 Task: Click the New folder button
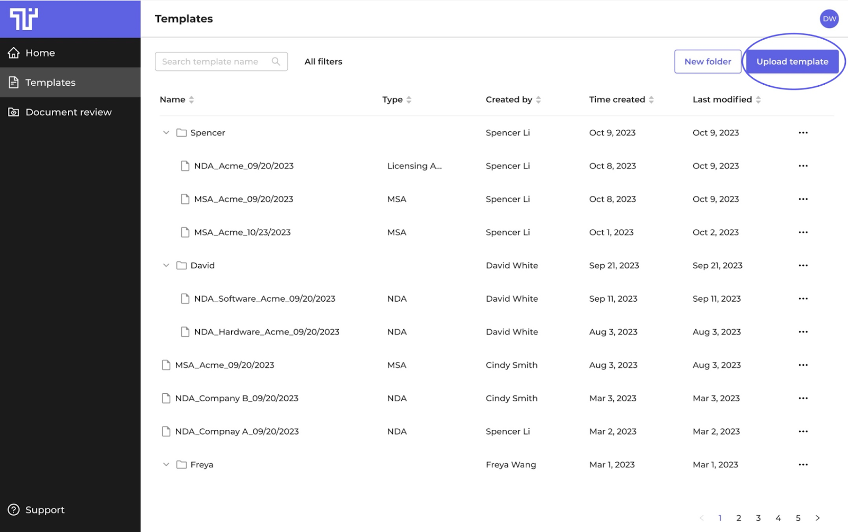[708, 61]
